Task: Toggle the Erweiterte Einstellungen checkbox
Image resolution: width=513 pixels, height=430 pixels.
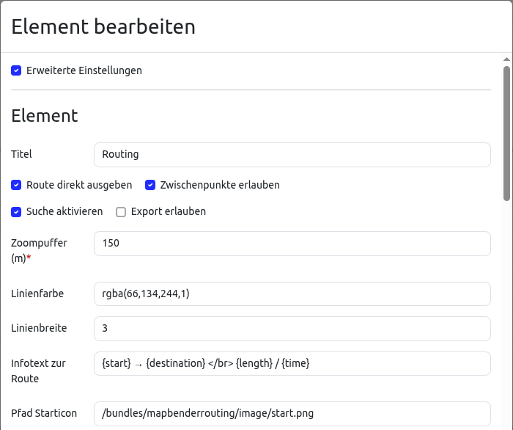Action: 16,71
